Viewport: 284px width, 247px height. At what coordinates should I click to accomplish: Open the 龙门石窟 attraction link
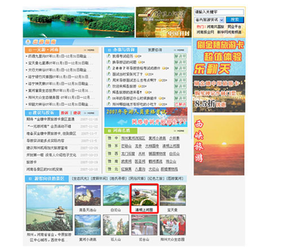tap(128, 154)
